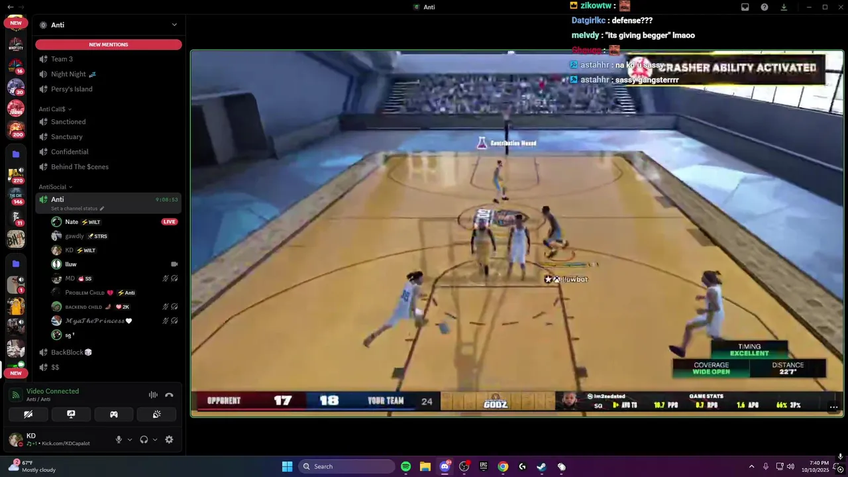Open the server with 200 badge

coord(16,129)
